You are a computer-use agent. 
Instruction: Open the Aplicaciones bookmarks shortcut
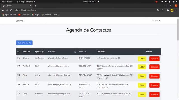tap(9, 15)
